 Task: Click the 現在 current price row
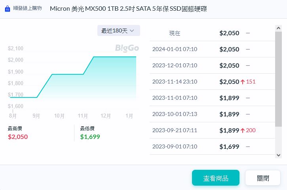coord(212,33)
